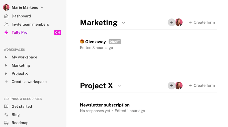This screenshot has width=228, height=127.
Task: Click Create form in Marketing section
Action: (201, 22)
